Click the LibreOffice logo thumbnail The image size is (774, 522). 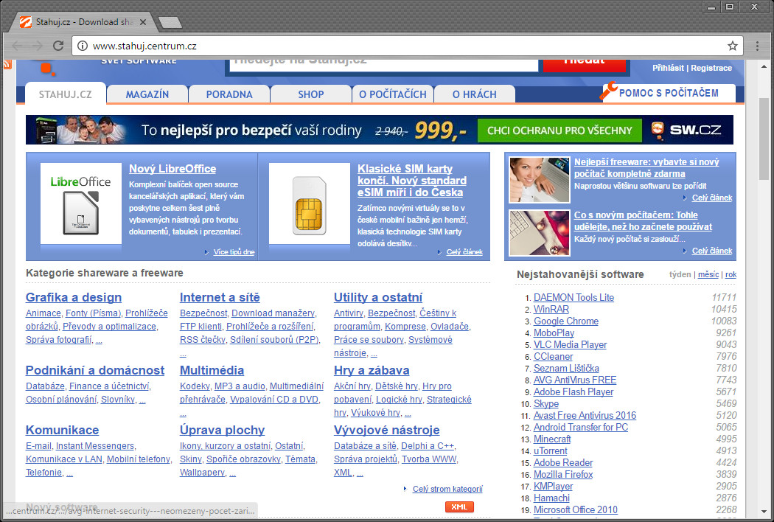81,203
